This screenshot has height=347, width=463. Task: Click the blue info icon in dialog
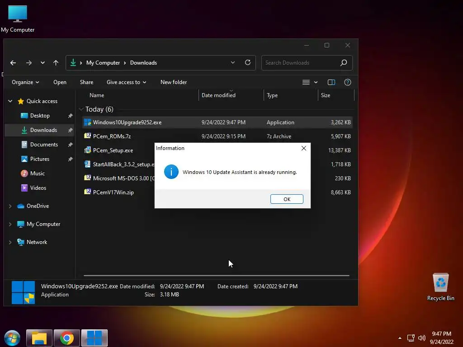(171, 172)
